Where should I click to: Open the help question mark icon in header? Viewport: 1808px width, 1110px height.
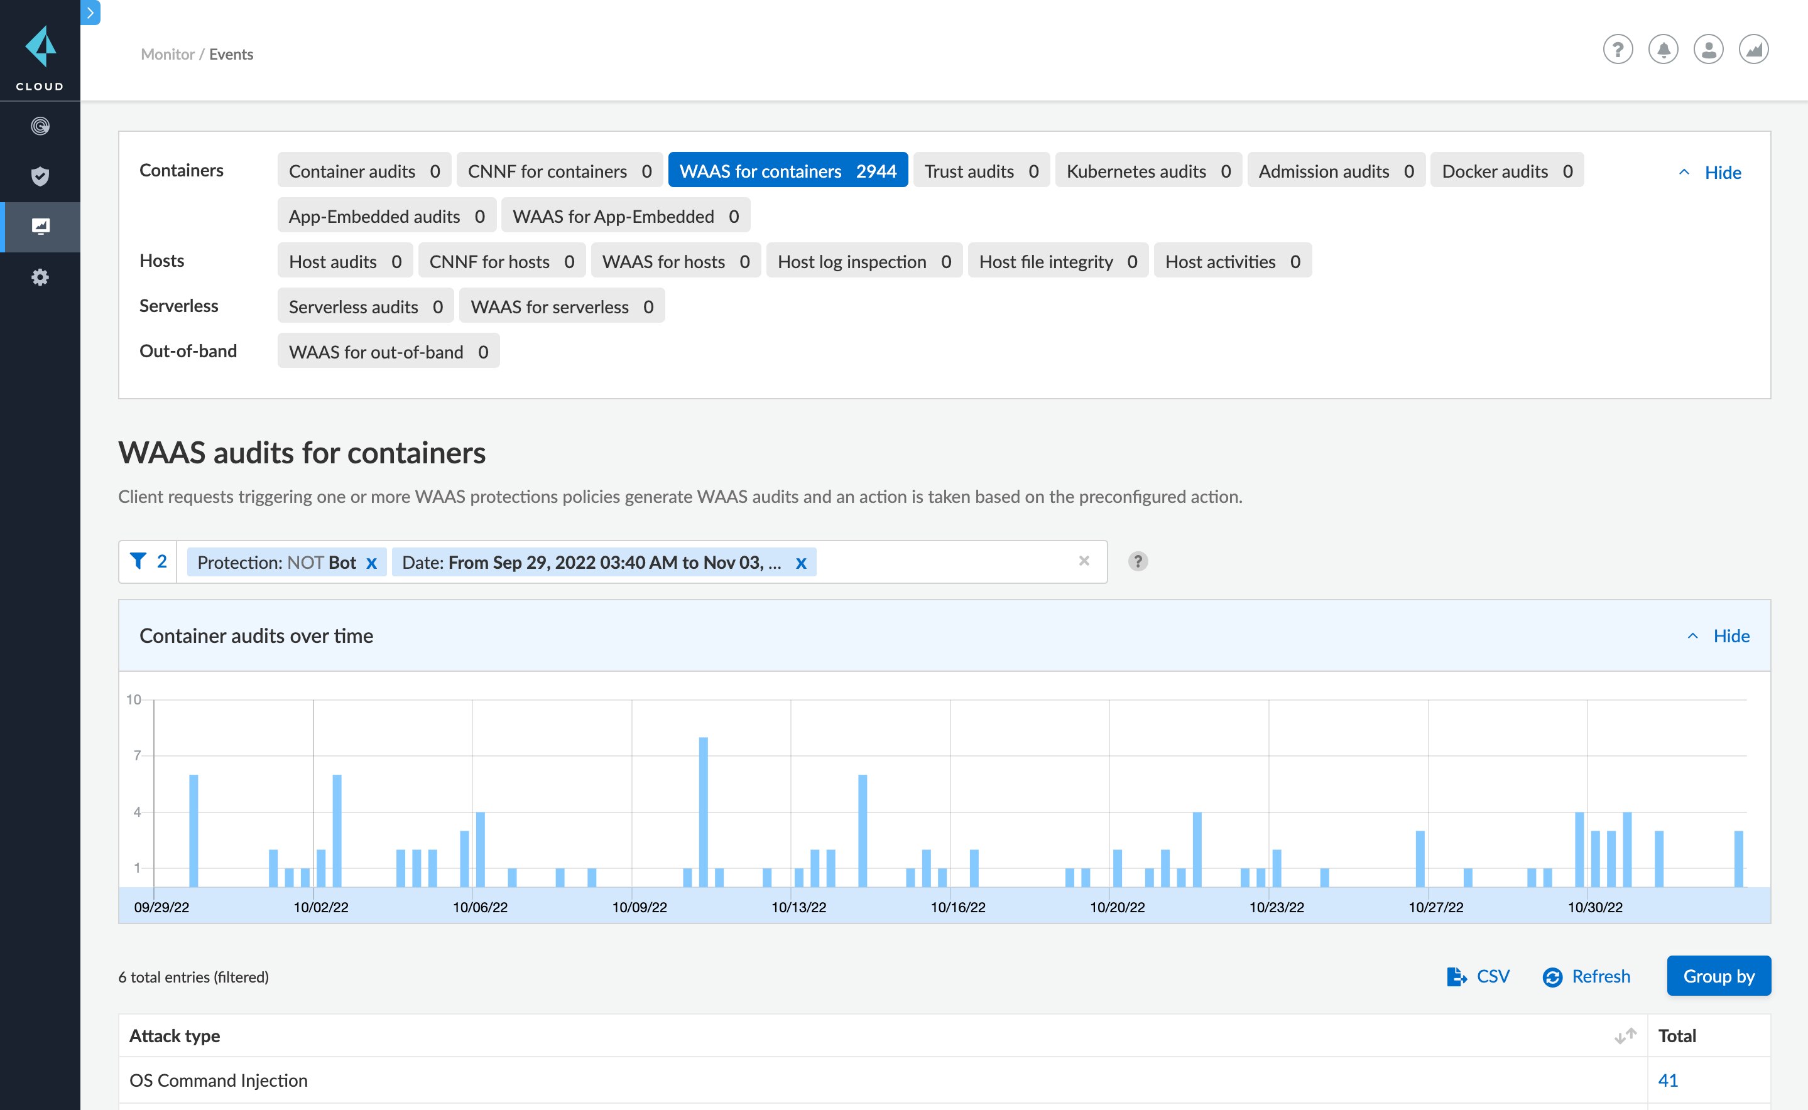[1617, 50]
